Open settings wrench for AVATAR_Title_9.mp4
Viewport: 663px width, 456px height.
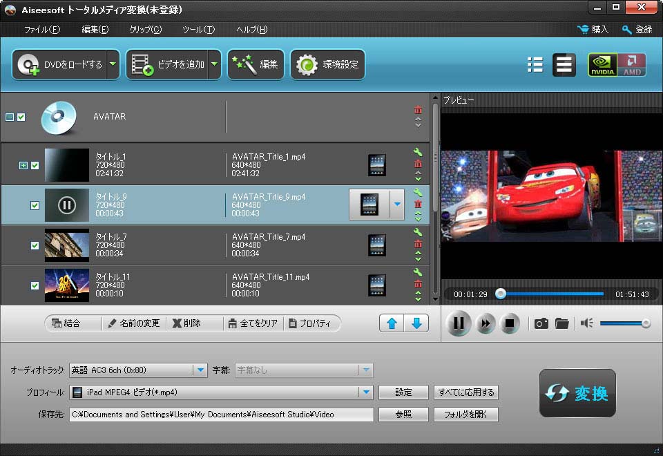click(x=418, y=193)
